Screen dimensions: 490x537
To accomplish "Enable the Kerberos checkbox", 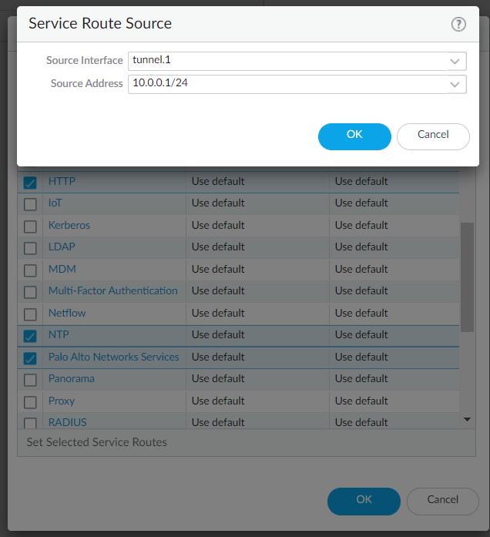I will coord(30,227).
